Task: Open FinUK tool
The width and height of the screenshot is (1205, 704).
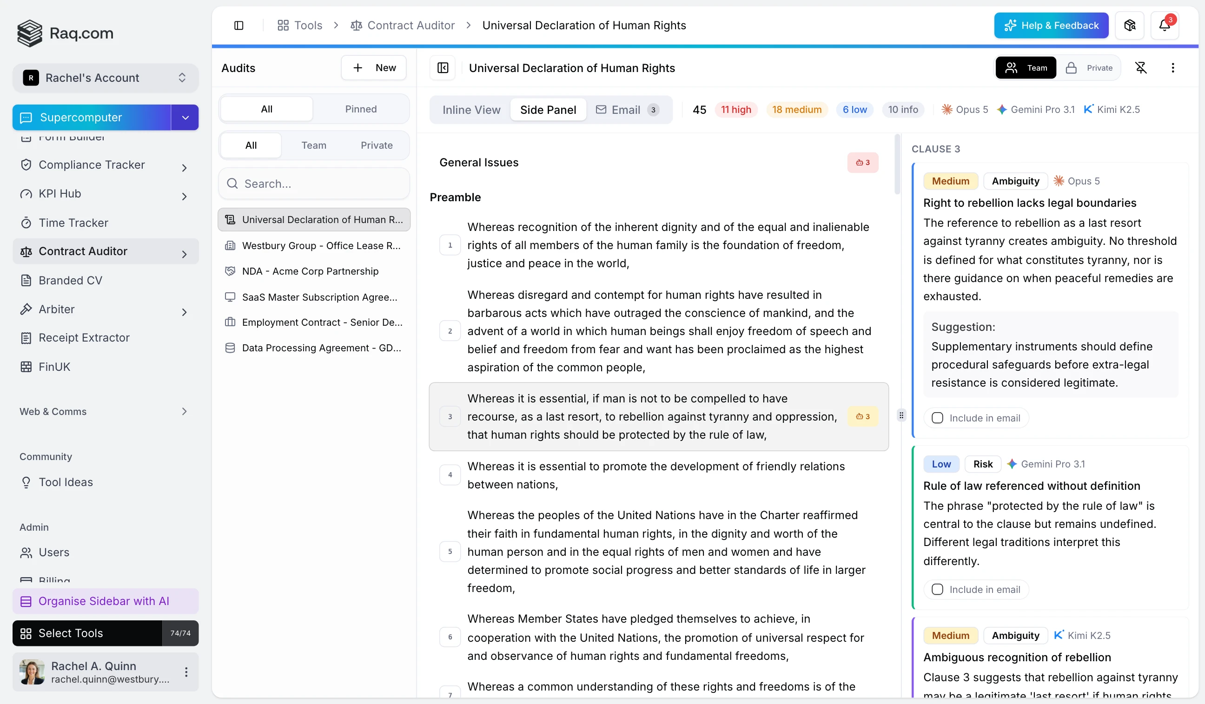Action: (54, 367)
